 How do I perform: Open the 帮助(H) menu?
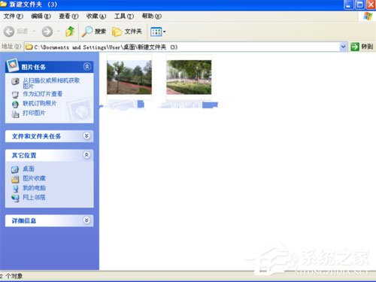[151, 17]
